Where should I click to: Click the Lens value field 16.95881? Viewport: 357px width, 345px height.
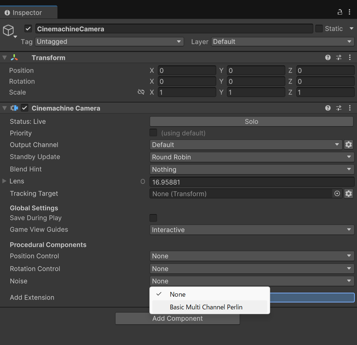pyautogui.click(x=252, y=182)
